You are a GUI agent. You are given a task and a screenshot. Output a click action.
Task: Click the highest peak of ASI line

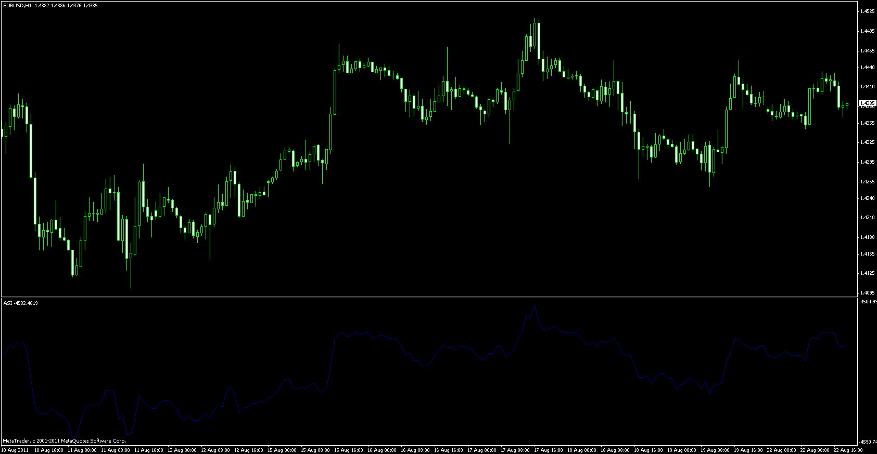coord(535,306)
